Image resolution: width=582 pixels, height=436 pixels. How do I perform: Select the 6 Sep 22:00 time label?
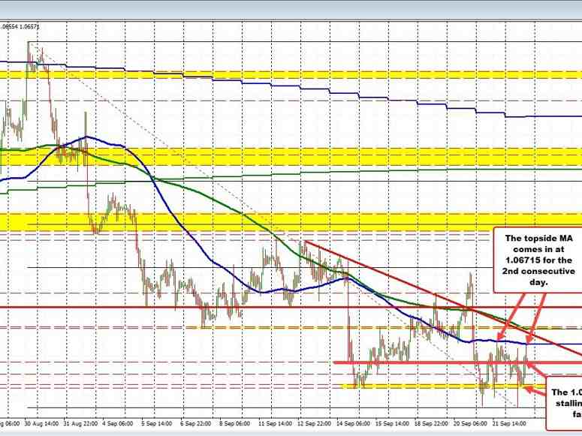coord(195,423)
